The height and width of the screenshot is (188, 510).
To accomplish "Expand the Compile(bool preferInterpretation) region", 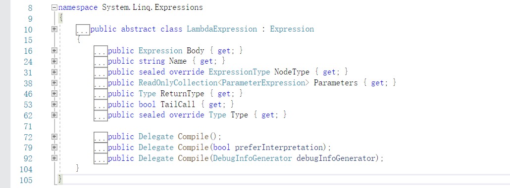I will click(54, 148).
